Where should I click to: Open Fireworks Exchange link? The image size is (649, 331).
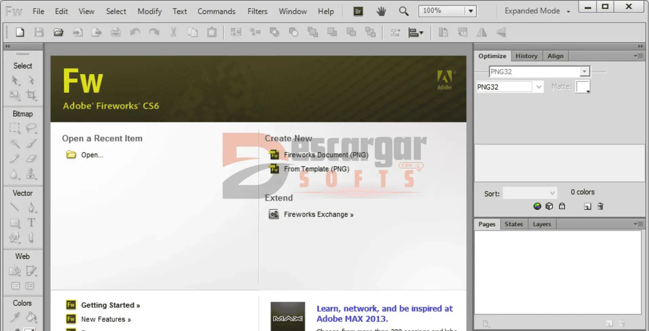[x=319, y=214]
